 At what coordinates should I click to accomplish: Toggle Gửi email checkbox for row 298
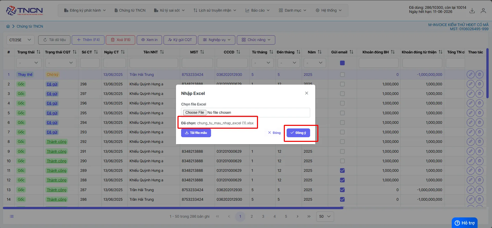pos(342,84)
